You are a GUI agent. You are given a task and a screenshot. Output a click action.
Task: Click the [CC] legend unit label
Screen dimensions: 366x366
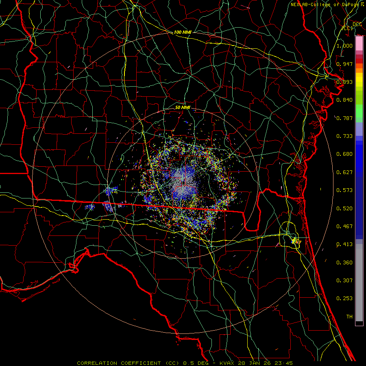tap(347, 28)
